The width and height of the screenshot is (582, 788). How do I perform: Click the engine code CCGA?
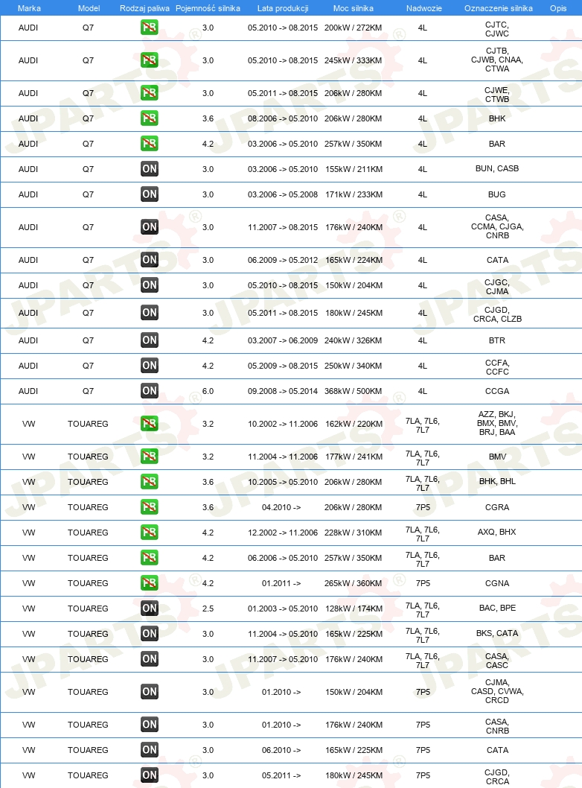[x=497, y=391]
